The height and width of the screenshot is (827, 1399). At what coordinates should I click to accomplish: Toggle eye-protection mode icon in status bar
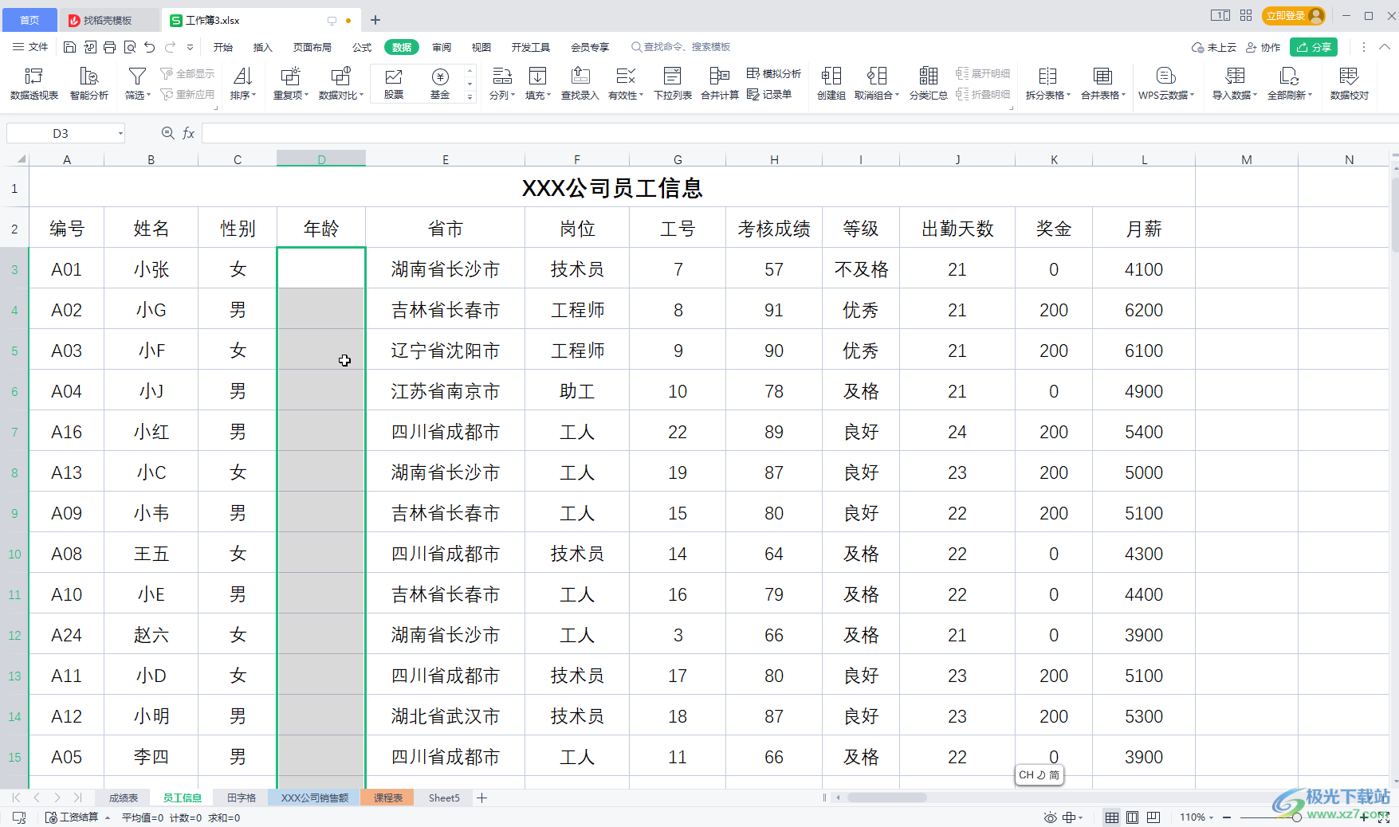pos(1051,817)
